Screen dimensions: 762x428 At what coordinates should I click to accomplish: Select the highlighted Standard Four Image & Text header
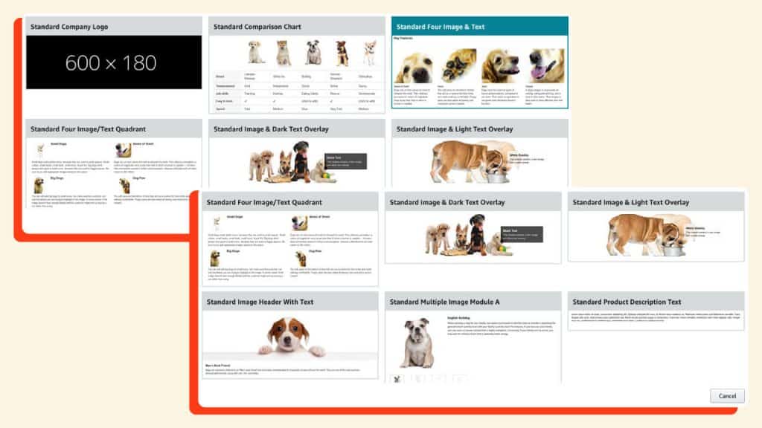point(441,27)
